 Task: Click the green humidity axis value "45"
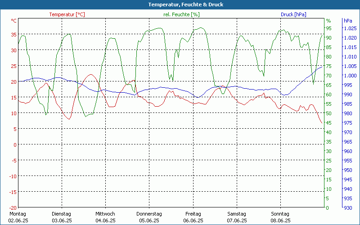click(329, 123)
